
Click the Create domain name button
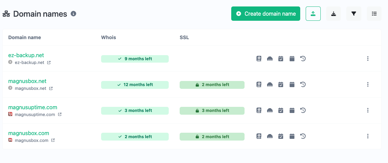coord(265,14)
